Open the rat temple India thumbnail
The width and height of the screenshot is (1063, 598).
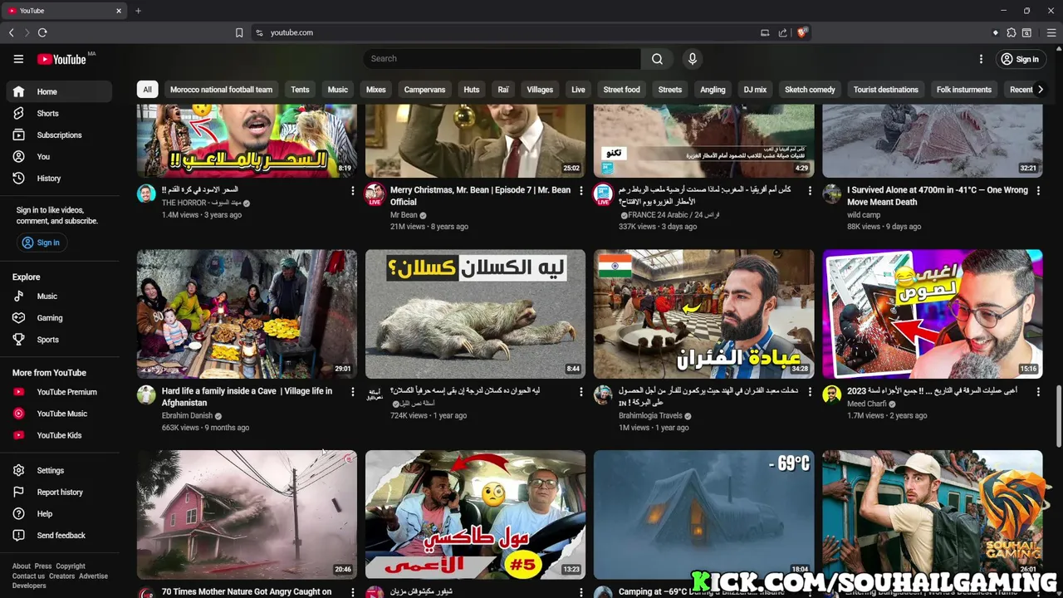coord(703,314)
